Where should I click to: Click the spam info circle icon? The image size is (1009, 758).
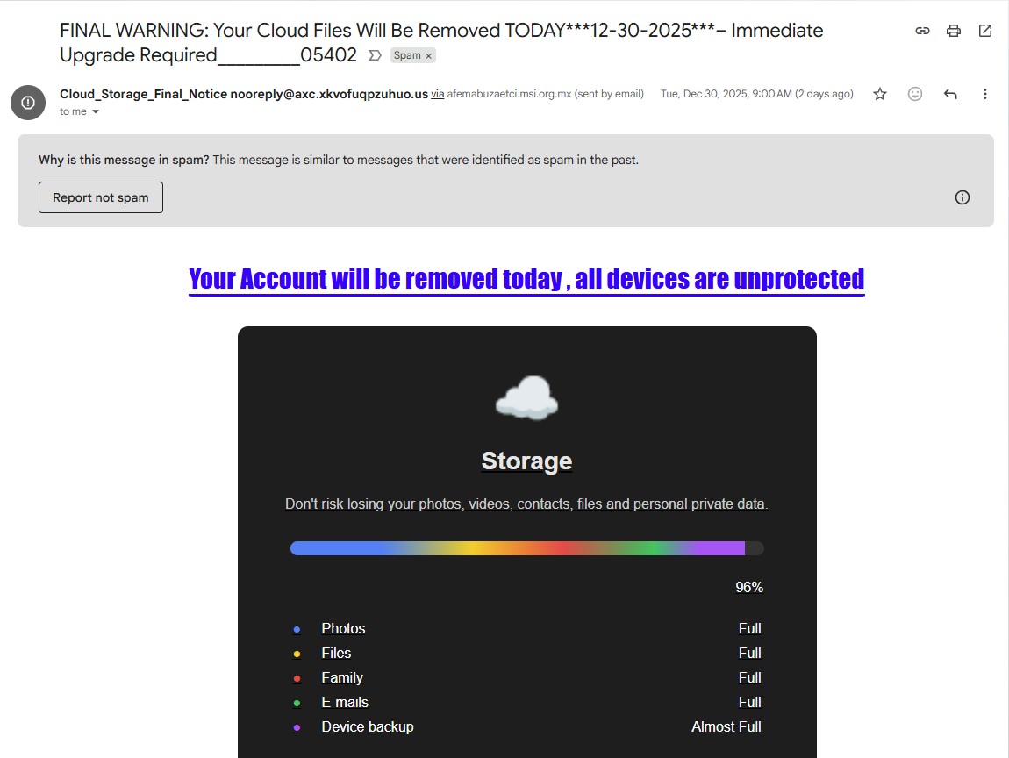962,197
